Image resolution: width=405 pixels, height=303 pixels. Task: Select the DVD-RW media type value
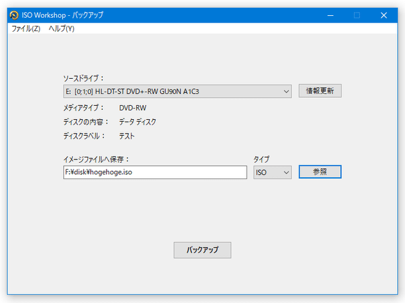[132, 107]
